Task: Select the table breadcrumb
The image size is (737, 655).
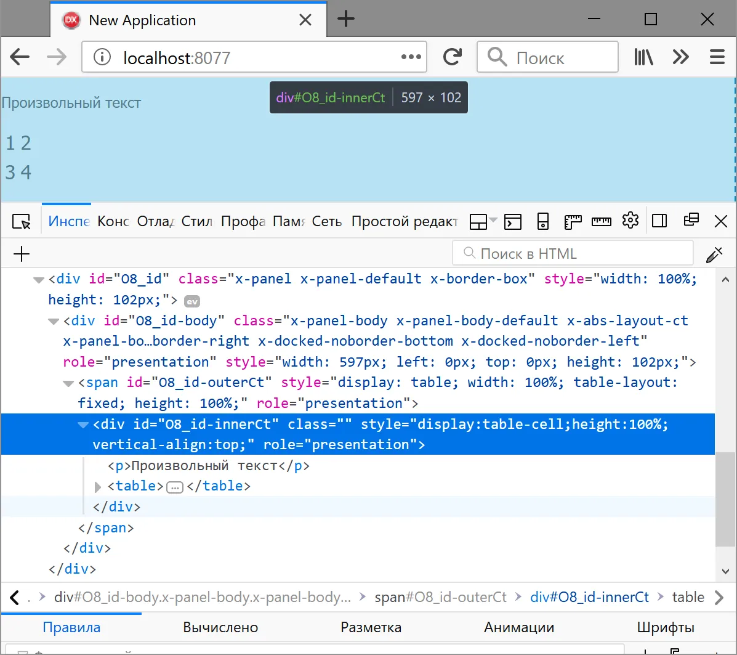Action: [688, 597]
